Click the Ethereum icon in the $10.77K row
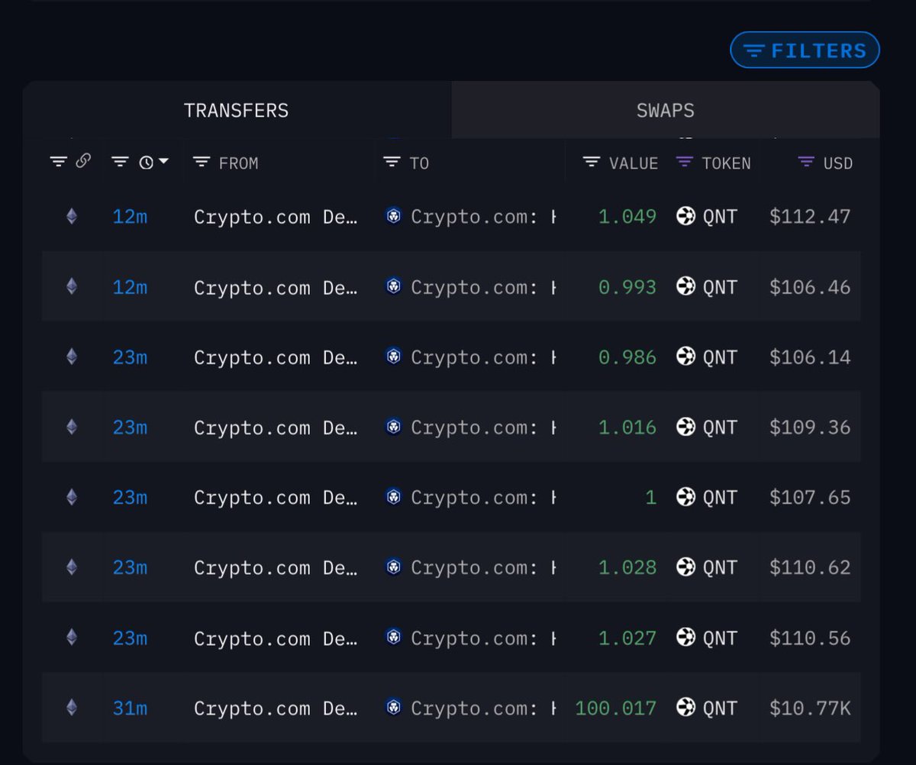This screenshot has width=916, height=765. click(x=72, y=709)
